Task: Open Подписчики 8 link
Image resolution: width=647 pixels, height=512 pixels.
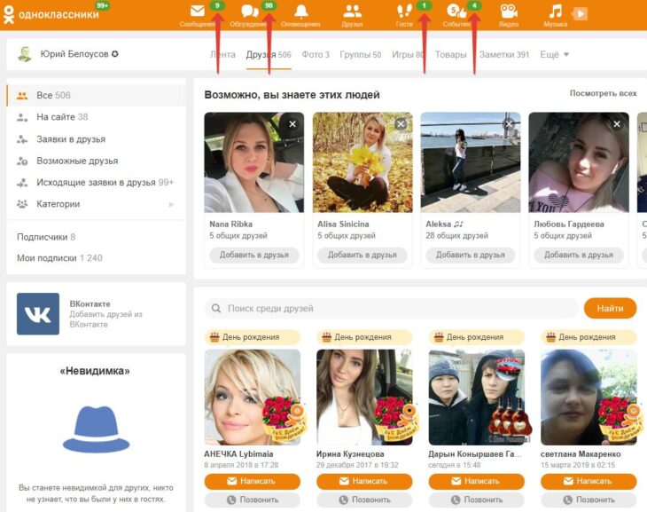Action: 46,237
